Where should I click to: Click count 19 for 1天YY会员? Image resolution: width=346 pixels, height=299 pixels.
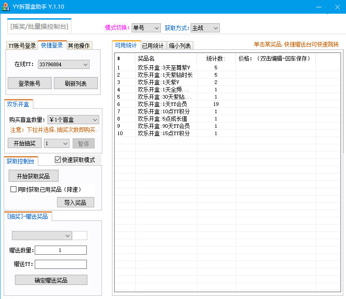pos(216,104)
